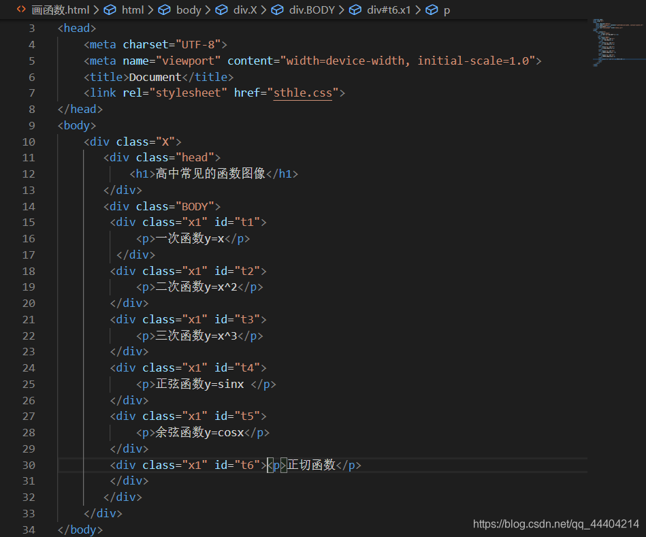
Task: Expand chevron after html breadcrumb
Action: (x=150, y=10)
